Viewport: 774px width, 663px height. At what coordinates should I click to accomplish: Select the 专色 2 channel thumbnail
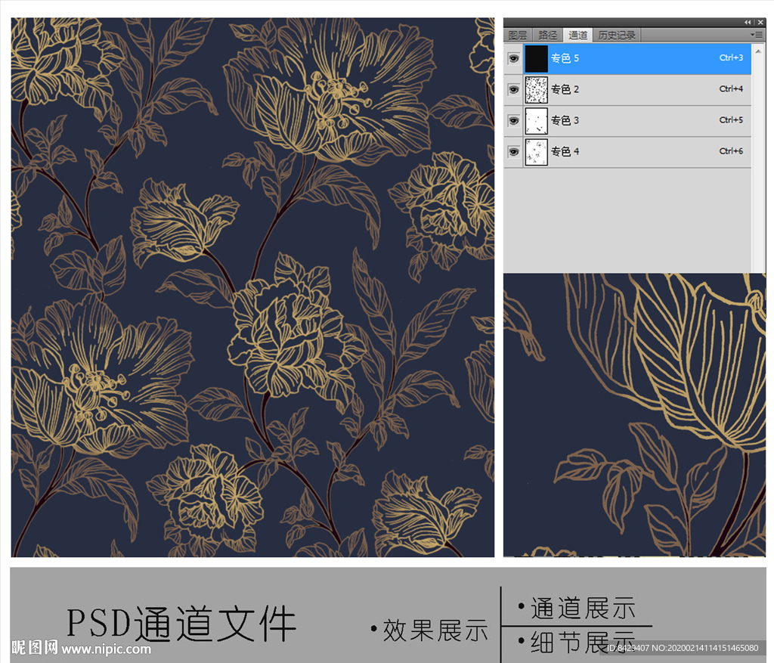coord(536,90)
